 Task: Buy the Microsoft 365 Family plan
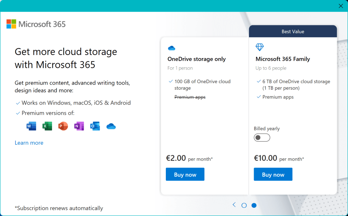(x=273, y=175)
